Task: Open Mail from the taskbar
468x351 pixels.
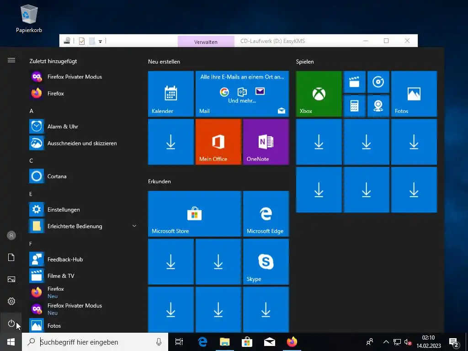Action: pos(270,342)
